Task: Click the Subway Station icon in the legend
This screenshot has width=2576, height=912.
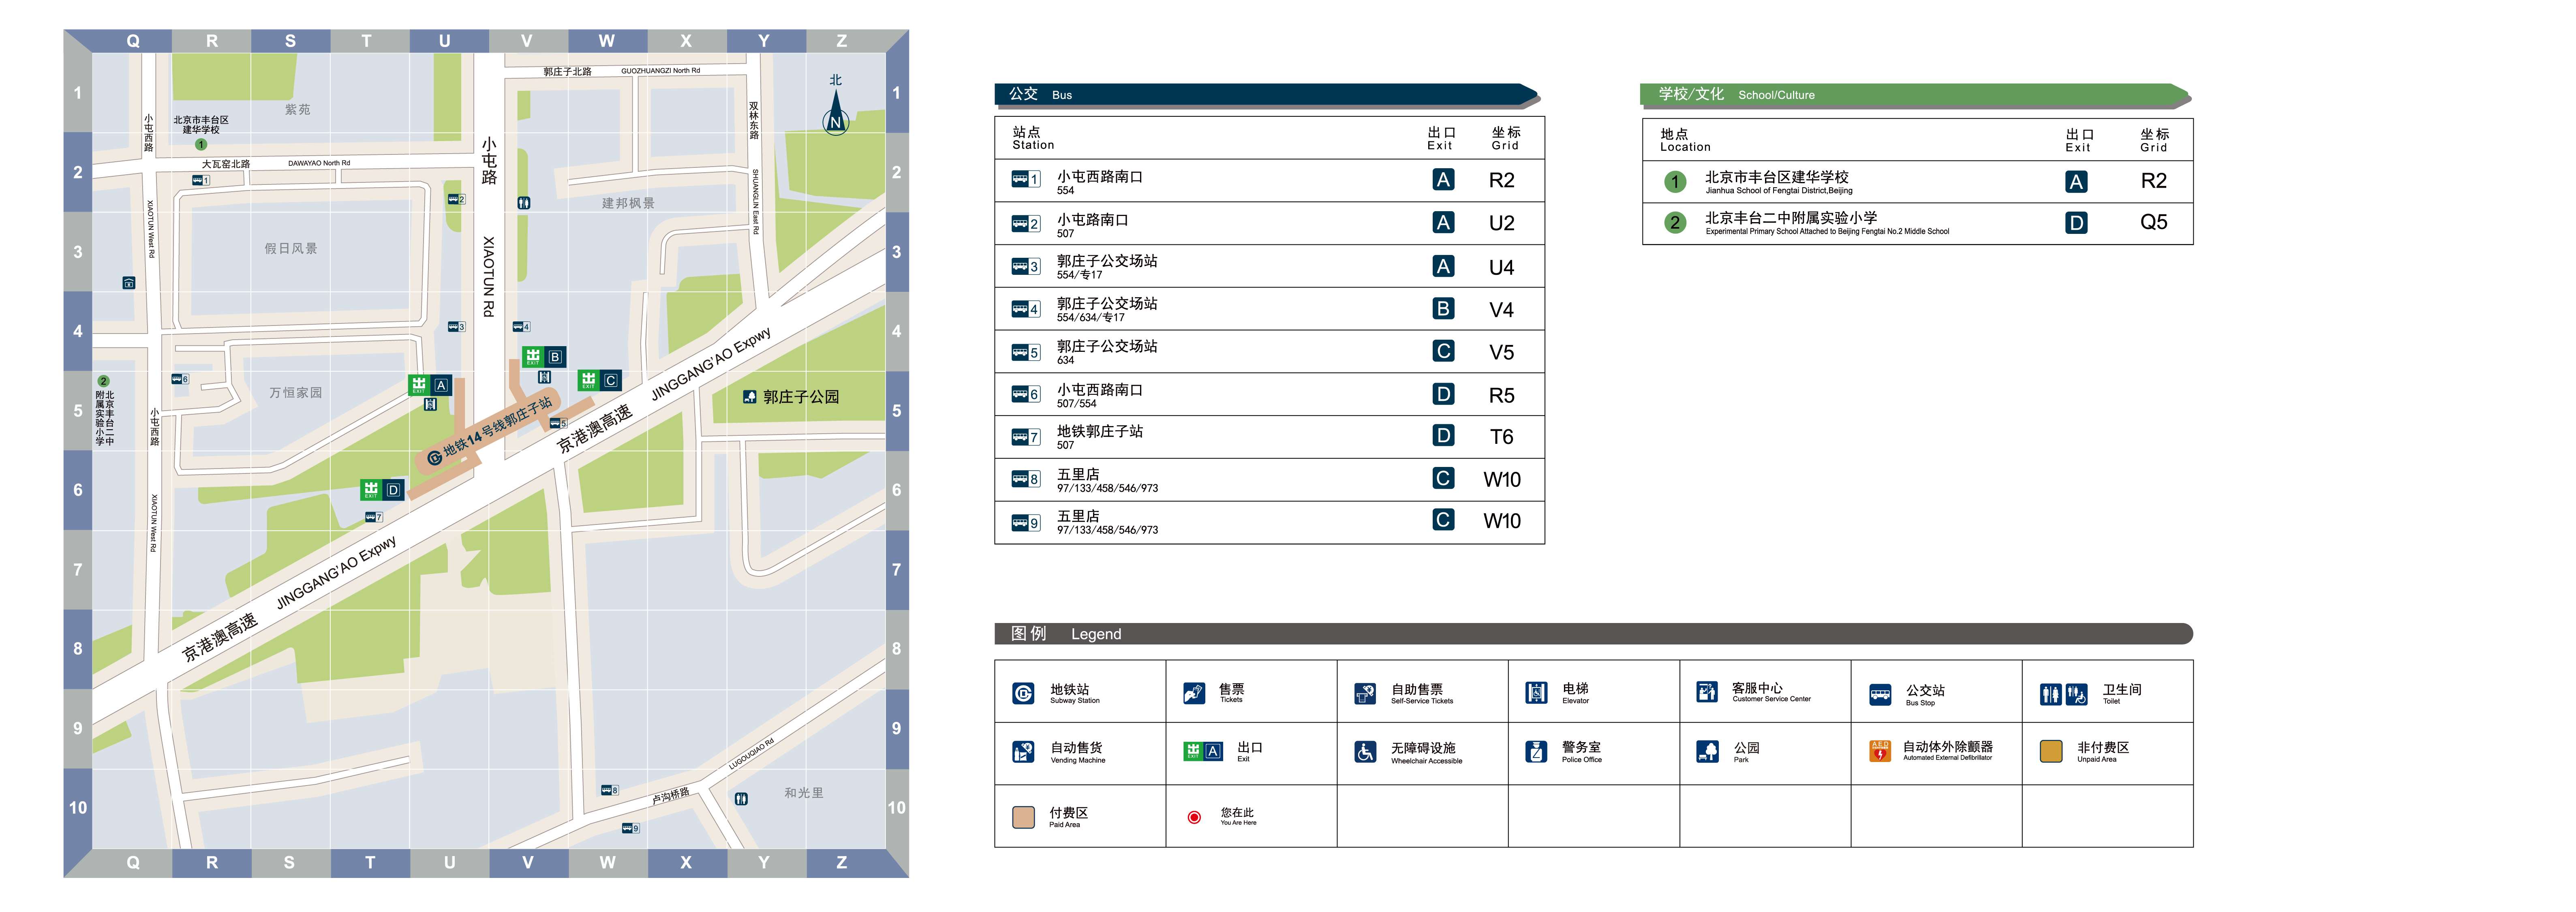Action: [x=1023, y=693]
